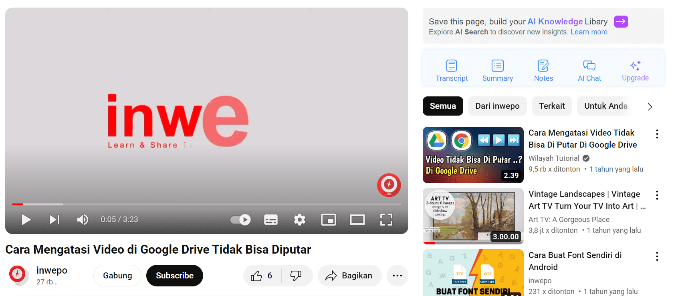This screenshot has height=296, width=686.
Task: Follow the Learn more link
Action: coord(589,32)
